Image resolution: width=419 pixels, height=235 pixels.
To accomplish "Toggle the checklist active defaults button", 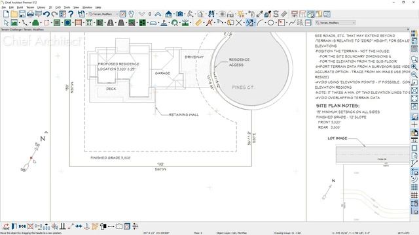I will coord(123,14).
